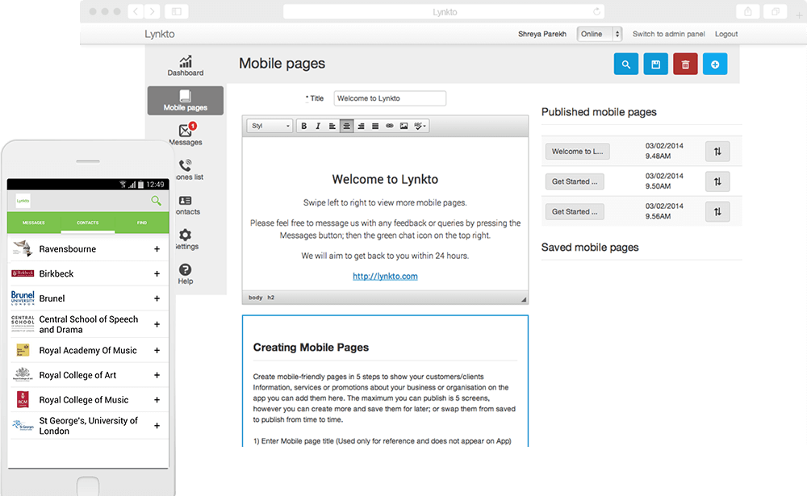The width and height of the screenshot is (807, 496).
Task: Grab the editor resize handle
Action: [x=524, y=299]
